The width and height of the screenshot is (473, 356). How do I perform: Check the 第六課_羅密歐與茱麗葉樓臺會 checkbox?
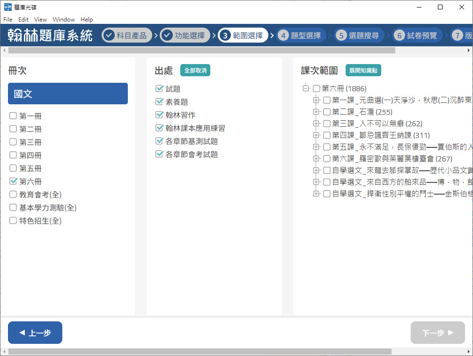pos(327,159)
